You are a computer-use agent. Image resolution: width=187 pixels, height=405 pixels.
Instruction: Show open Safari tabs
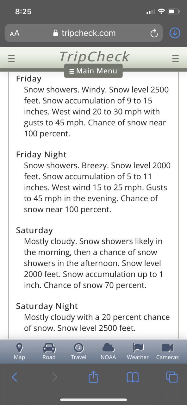[x=172, y=377]
